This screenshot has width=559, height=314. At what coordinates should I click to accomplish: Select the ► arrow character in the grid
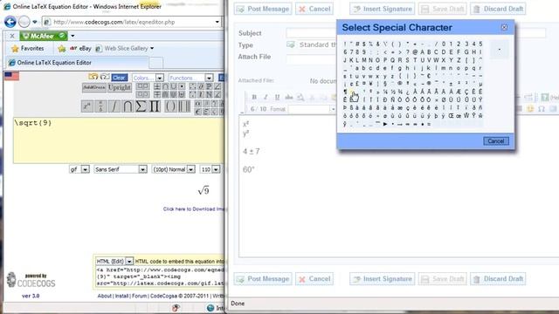coord(385,124)
